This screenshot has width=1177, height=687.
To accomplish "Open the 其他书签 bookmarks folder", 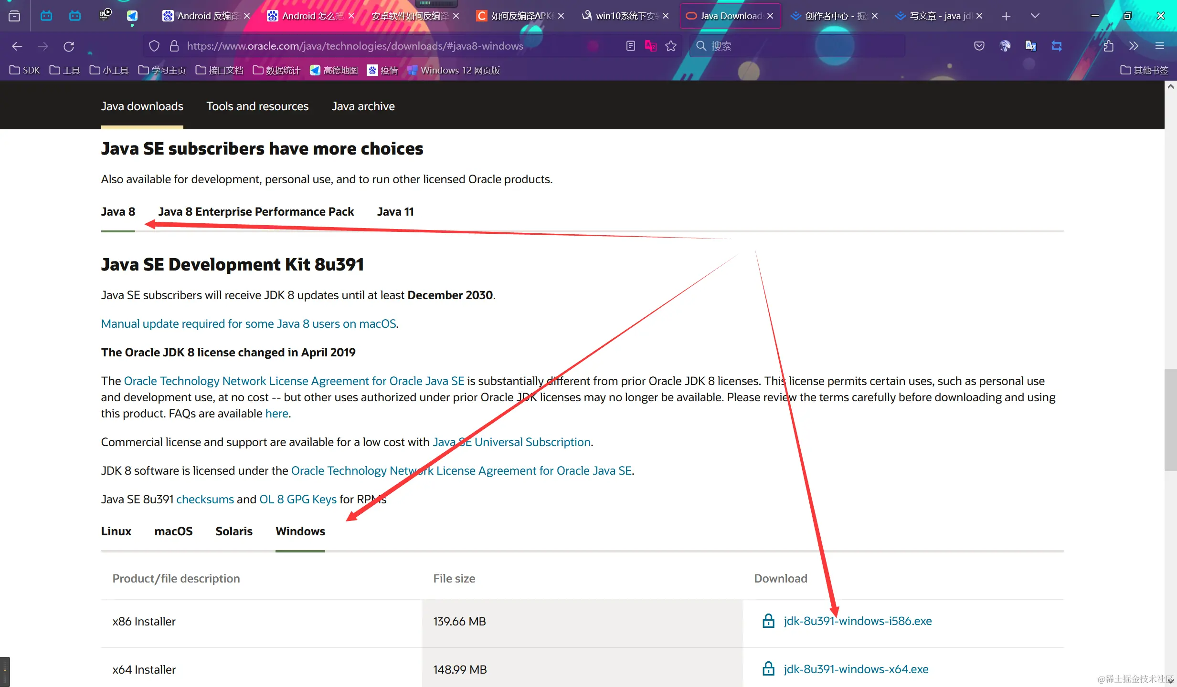I will [x=1144, y=71].
